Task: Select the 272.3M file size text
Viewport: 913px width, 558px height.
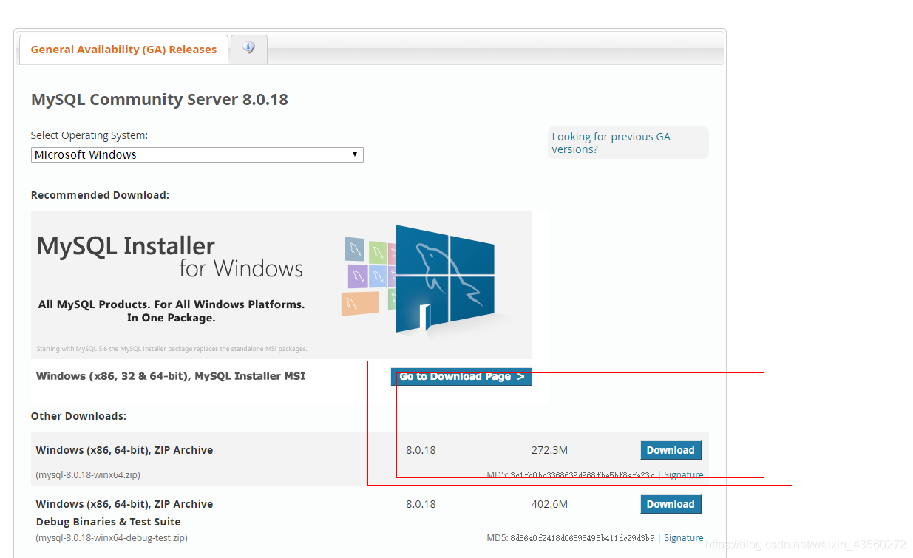Action: coord(549,450)
